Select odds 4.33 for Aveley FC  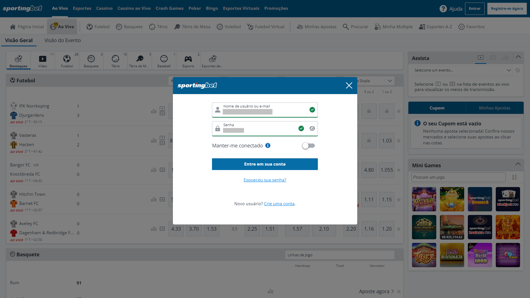[176, 229]
